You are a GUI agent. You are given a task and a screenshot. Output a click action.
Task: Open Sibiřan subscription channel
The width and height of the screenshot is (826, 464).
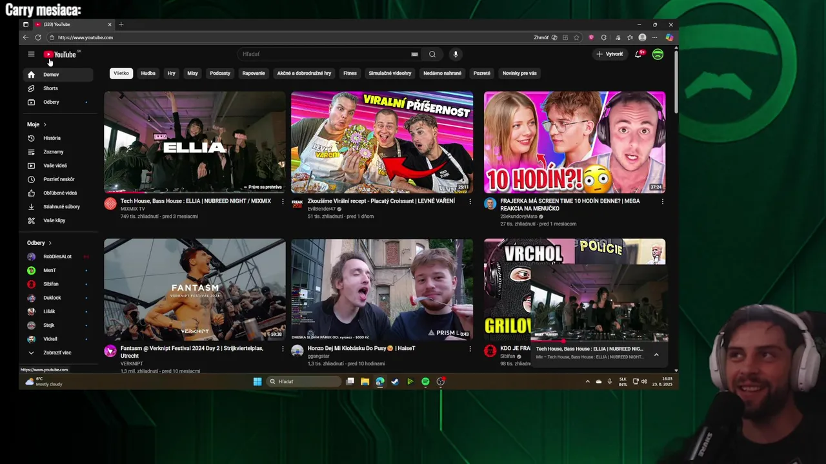point(59,284)
